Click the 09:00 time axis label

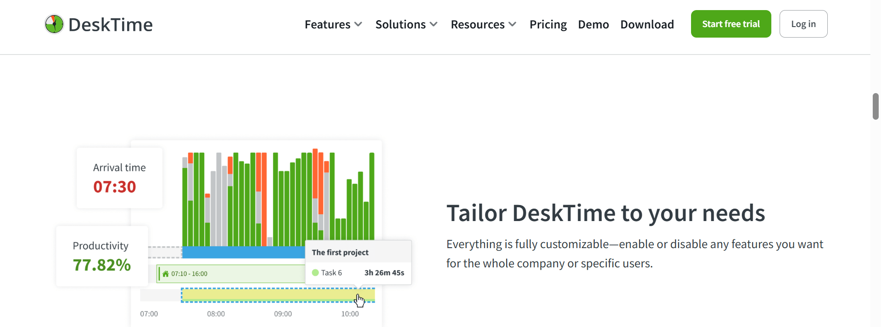[283, 314]
